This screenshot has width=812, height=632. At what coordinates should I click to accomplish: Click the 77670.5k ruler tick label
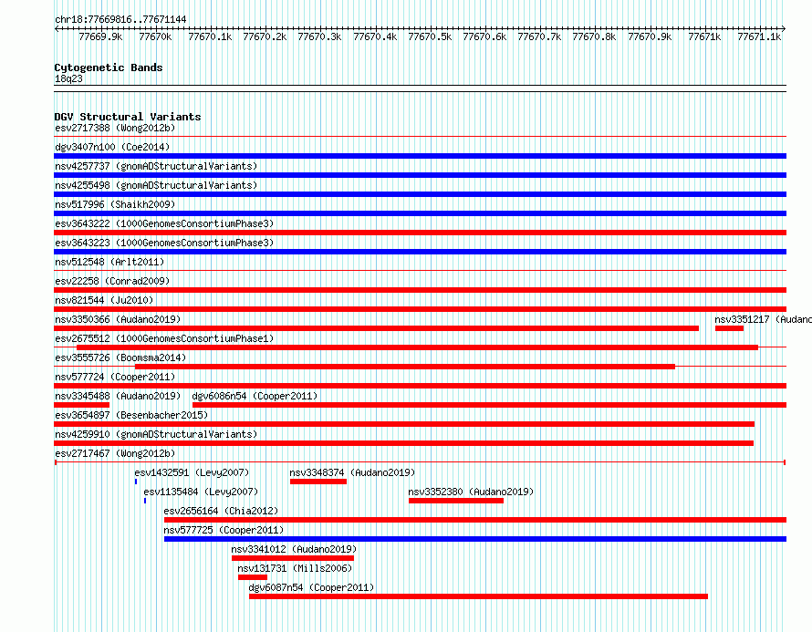pos(430,36)
